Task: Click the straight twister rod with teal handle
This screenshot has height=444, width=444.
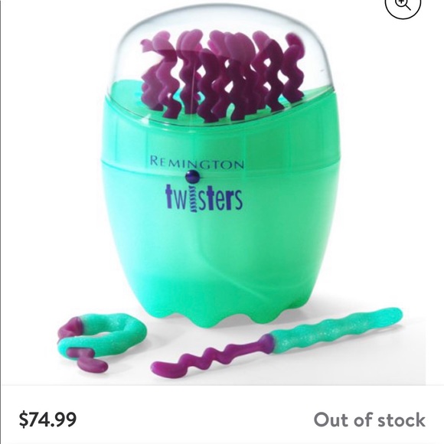Action: point(276,341)
